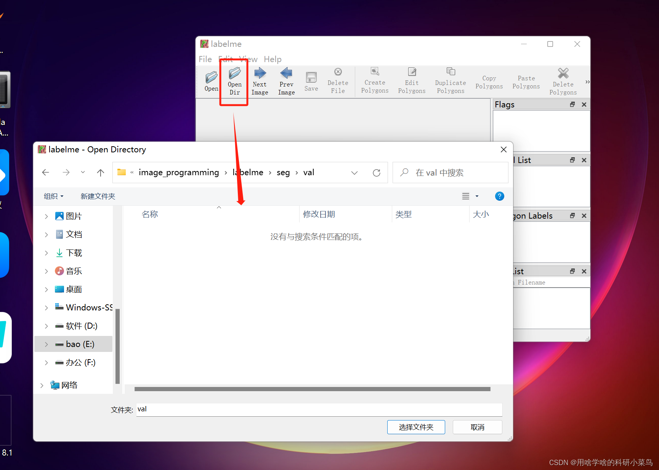
Task: Float the Flags panel
Action: [572, 104]
